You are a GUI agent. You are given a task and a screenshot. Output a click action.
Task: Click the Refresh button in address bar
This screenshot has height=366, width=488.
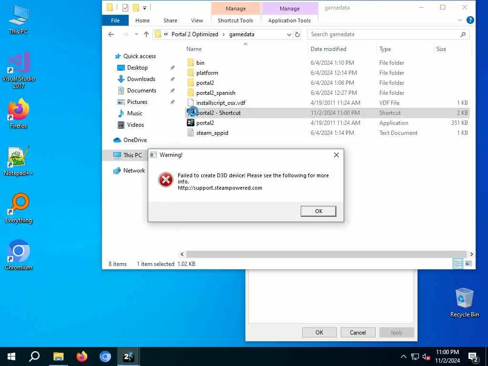click(x=297, y=34)
